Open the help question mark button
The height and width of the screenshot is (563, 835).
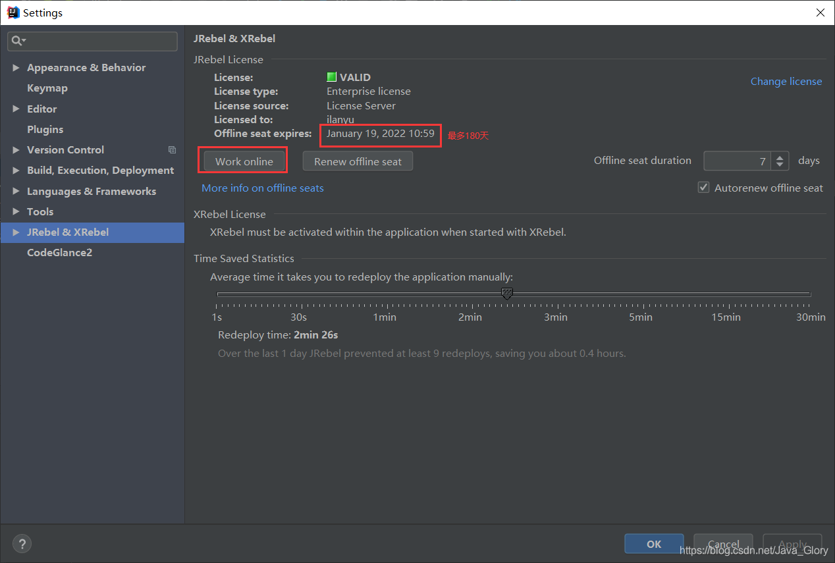pos(22,544)
